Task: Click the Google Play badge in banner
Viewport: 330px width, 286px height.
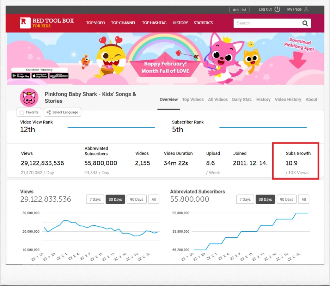Action: click(x=21, y=76)
